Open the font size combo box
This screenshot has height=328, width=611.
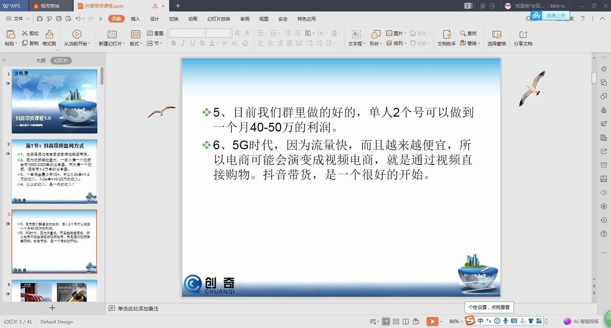tap(219, 33)
